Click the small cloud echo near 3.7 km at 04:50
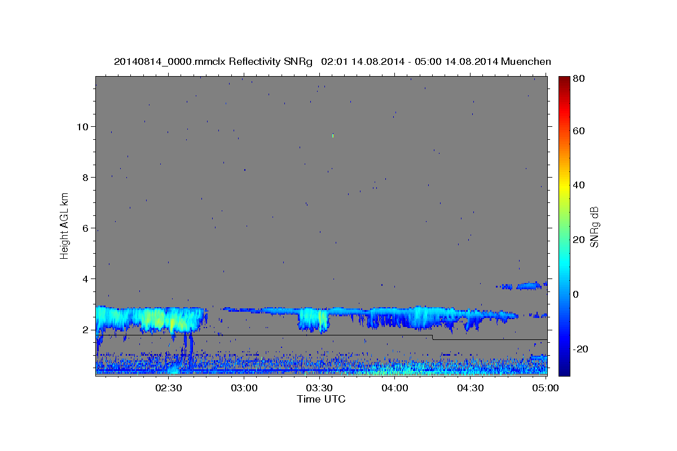Image resolution: width=677 pixels, height=451 pixels. click(x=529, y=285)
